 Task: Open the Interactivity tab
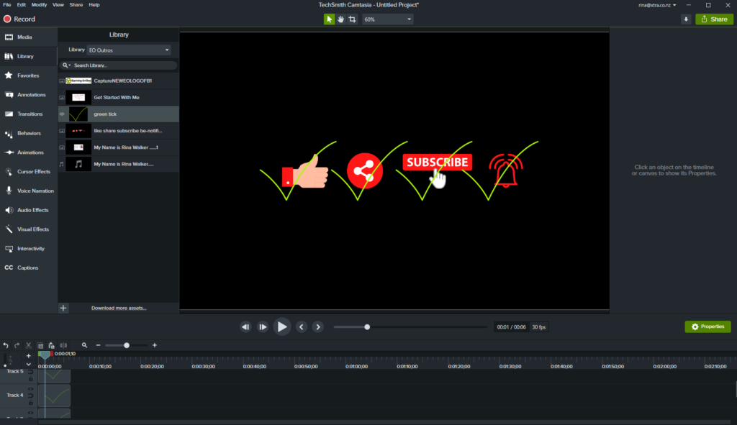click(x=28, y=249)
